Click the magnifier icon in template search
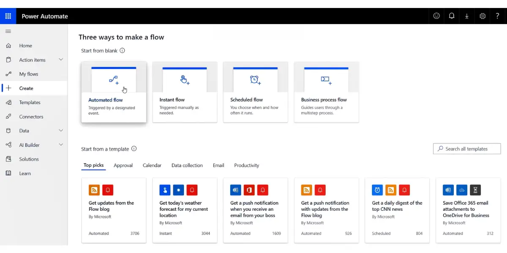The height and width of the screenshot is (253, 507). pos(441,149)
